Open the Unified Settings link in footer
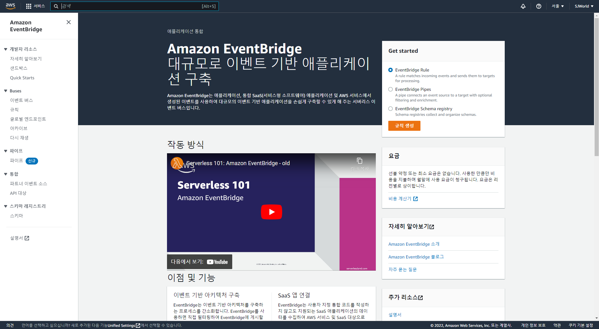This screenshot has width=599, height=329. click(121, 326)
